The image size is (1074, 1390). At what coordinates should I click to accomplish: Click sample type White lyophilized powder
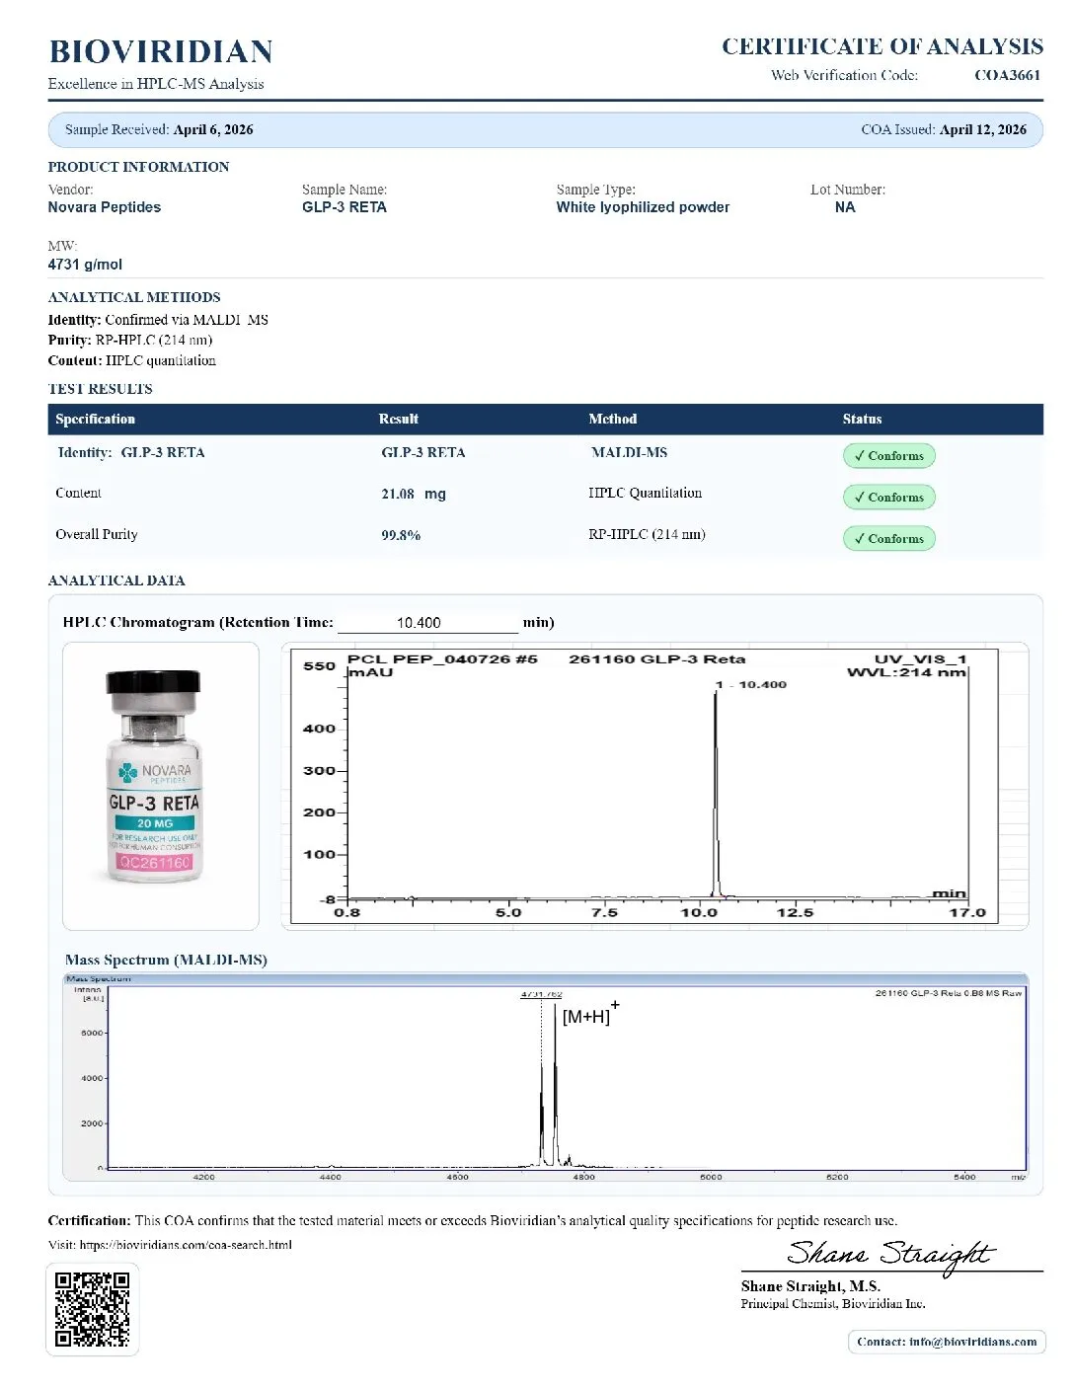643,207
